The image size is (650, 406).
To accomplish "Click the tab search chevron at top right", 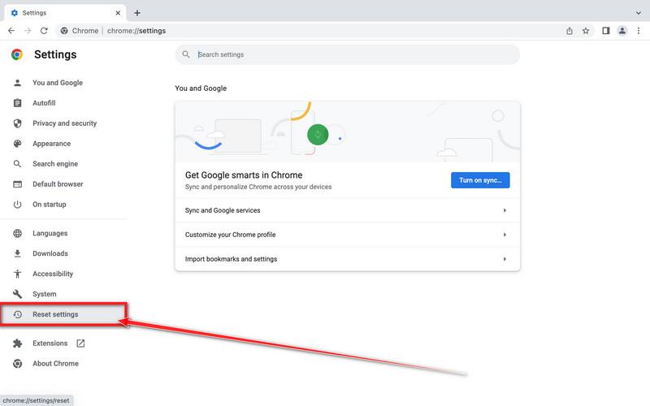I will pos(639,13).
